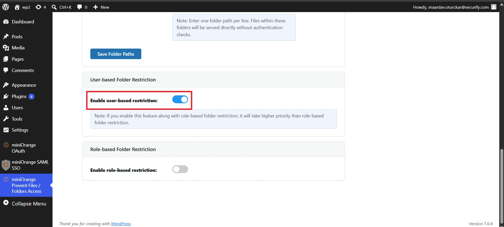Click the Collapse Menu label

pos(29,204)
